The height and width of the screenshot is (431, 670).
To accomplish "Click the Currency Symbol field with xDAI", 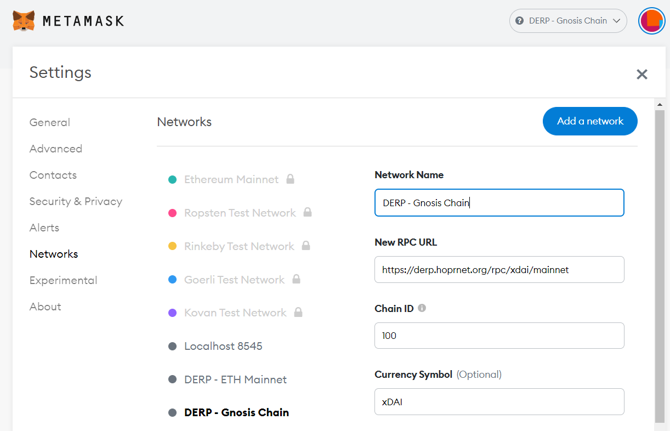I will [499, 402].
